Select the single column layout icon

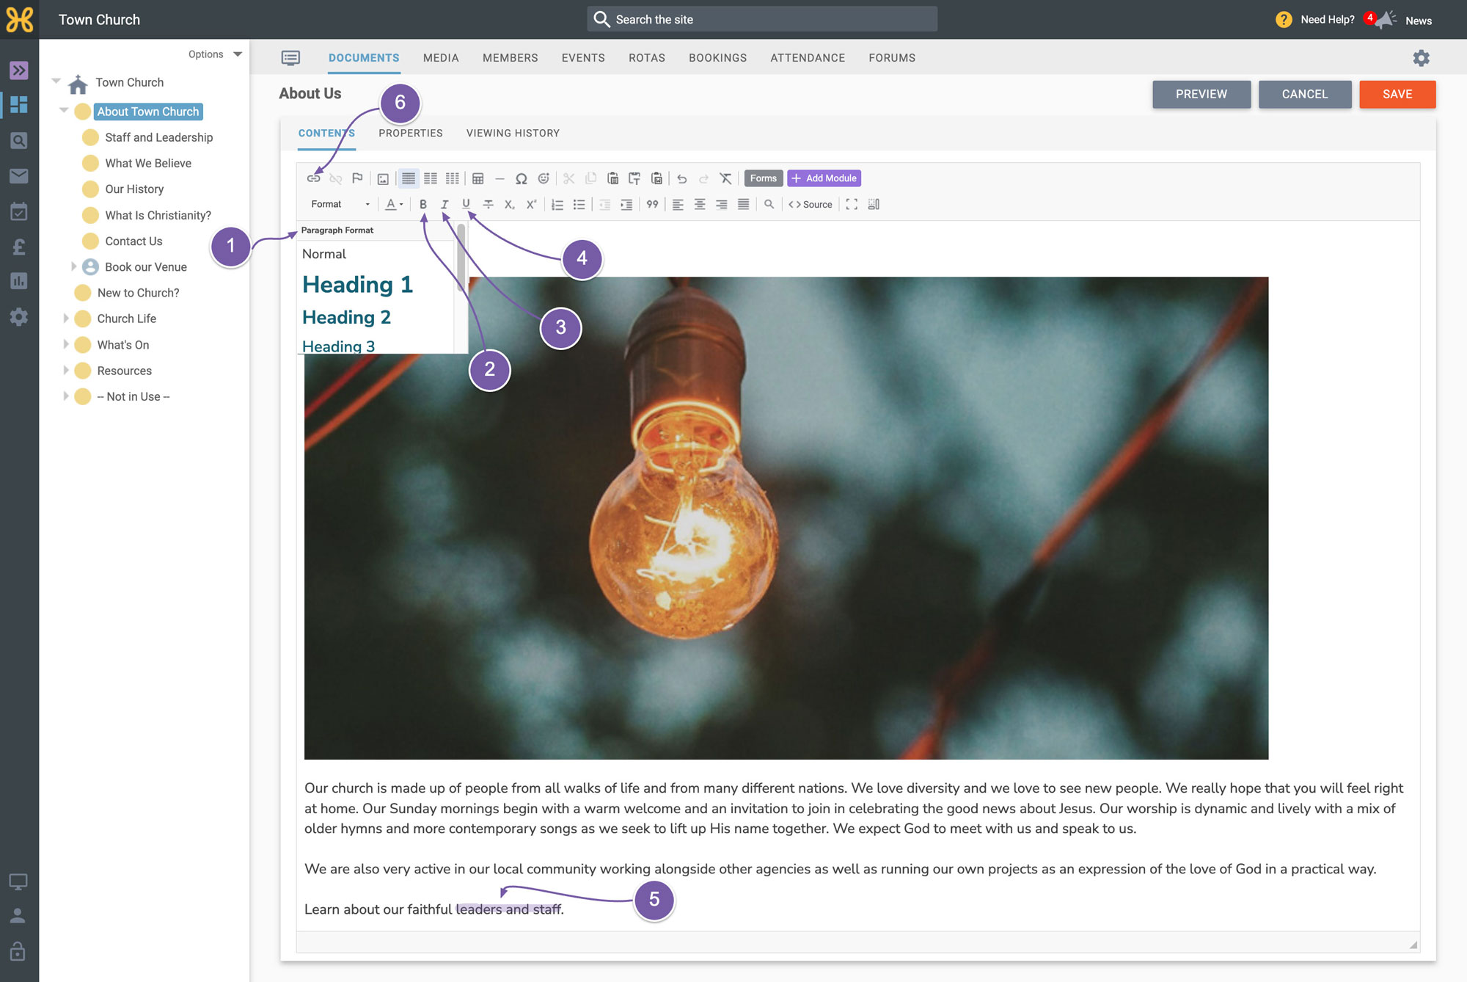pyautogui.click(x=409, y=178)
